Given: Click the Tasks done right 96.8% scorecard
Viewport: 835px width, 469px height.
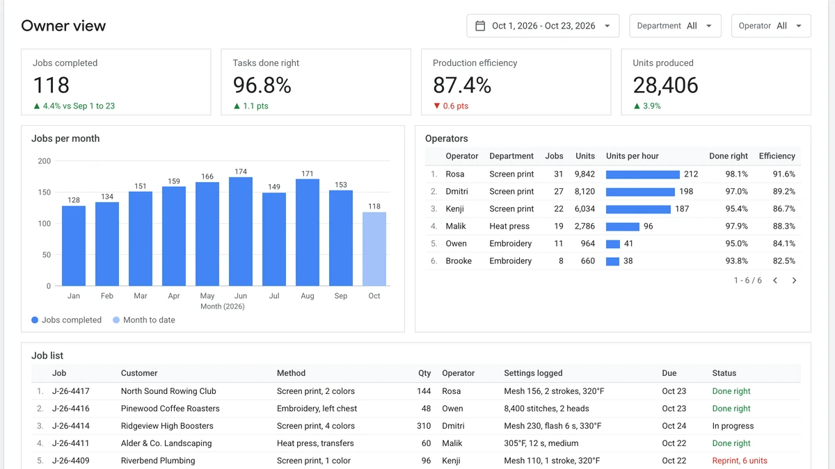Looking at the screenshot, I should tap(316, 82).
